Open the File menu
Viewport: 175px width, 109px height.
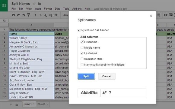tap(14, 9)
